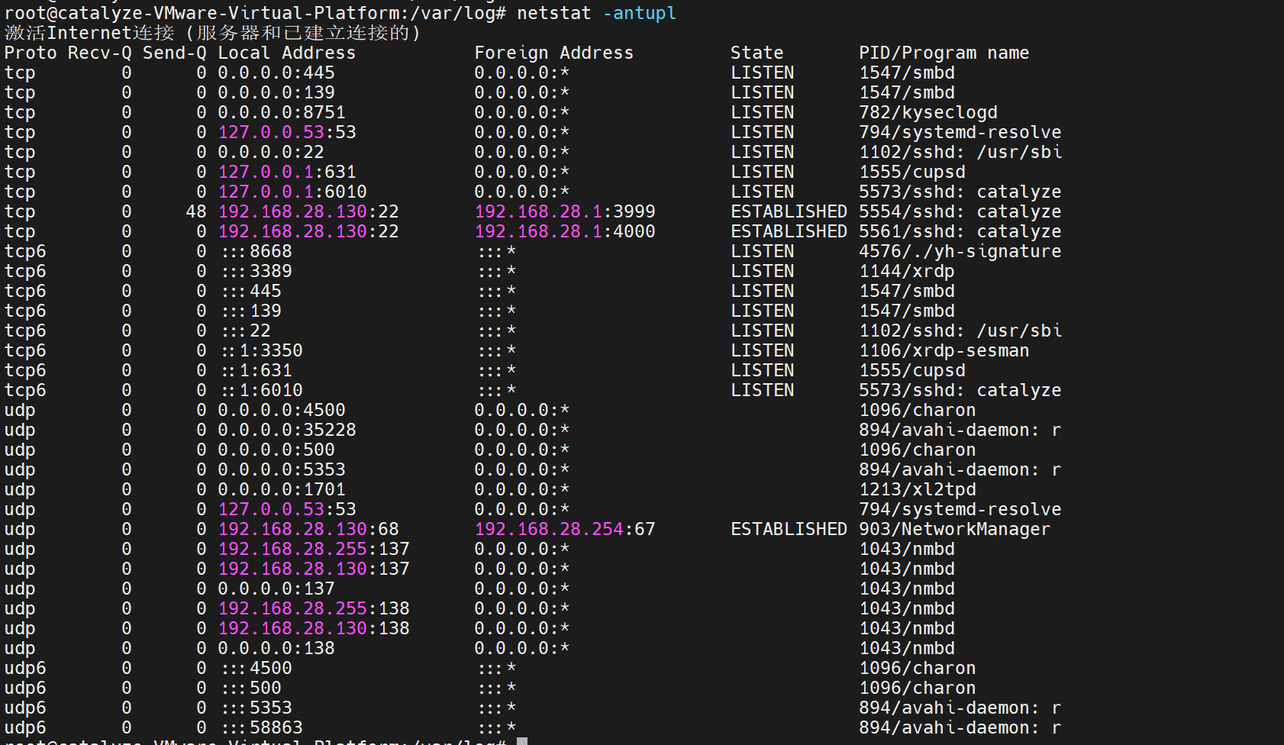Click the Local Address column header
Image resolution: width=1284 pixels, height=745 pixels.
[x=286, y=53]
